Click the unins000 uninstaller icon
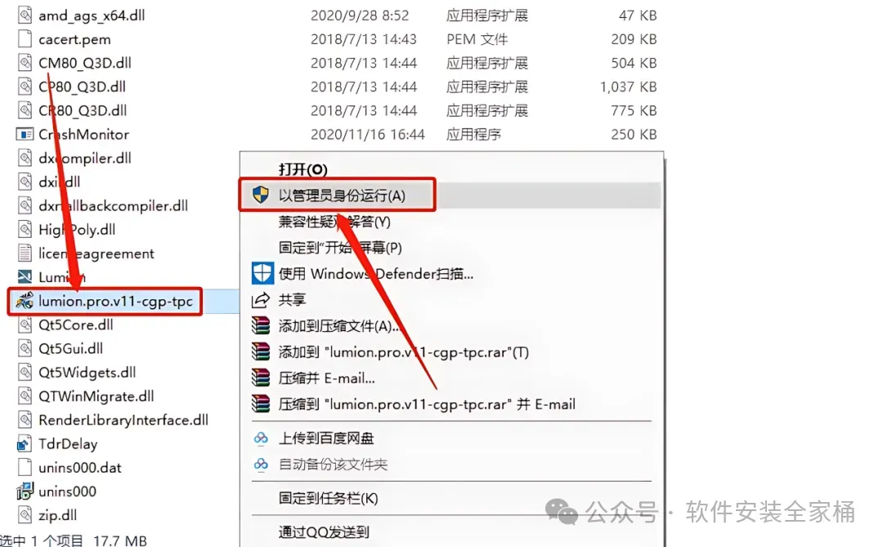This screenshot has width=883, height=547. point(25,491)
